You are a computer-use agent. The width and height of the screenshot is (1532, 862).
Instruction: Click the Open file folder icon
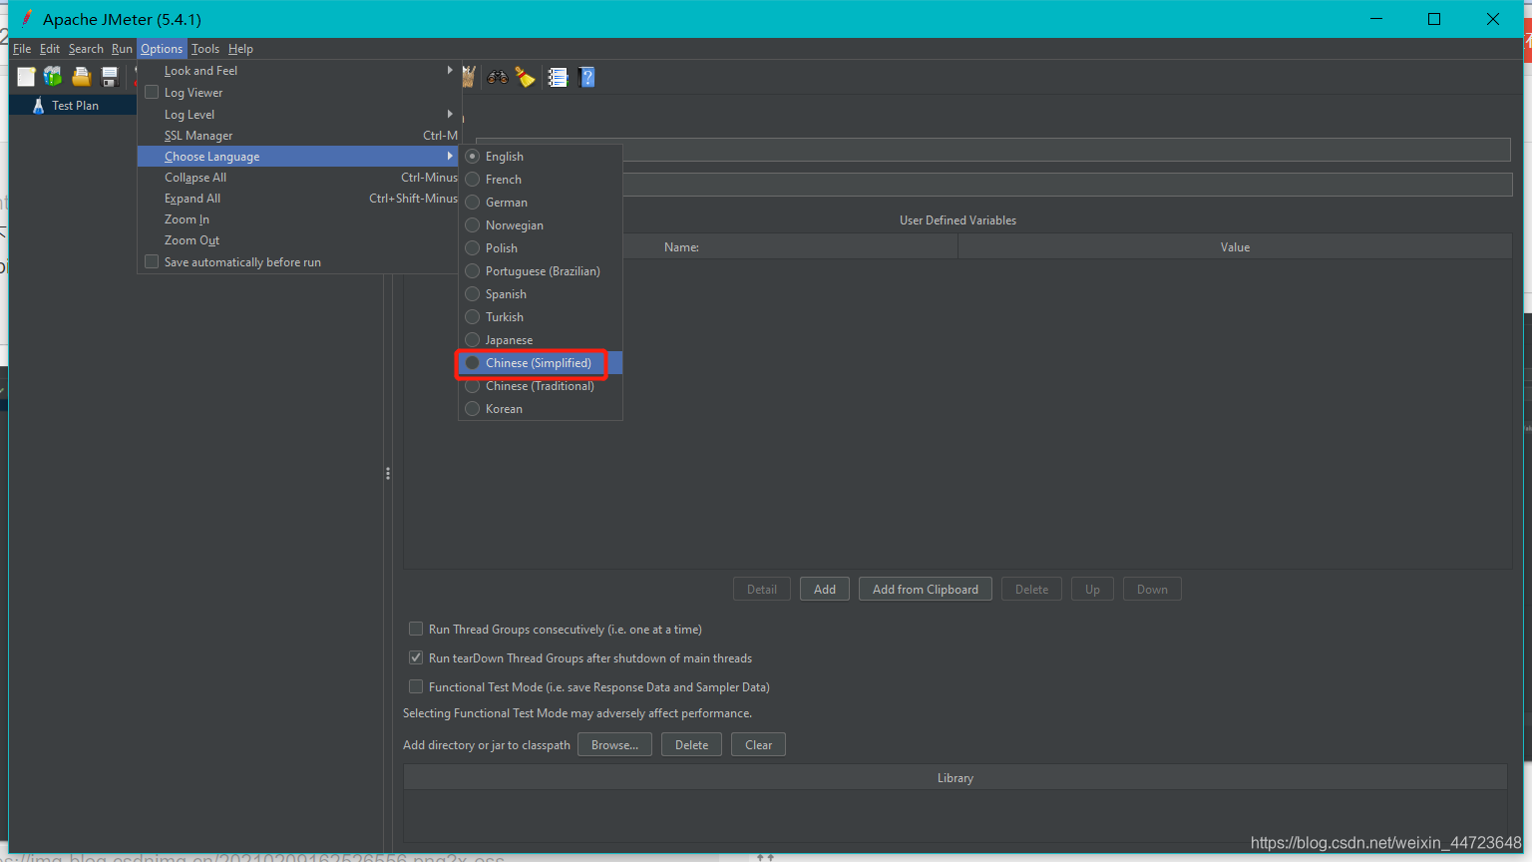click(x=82, y=77)
